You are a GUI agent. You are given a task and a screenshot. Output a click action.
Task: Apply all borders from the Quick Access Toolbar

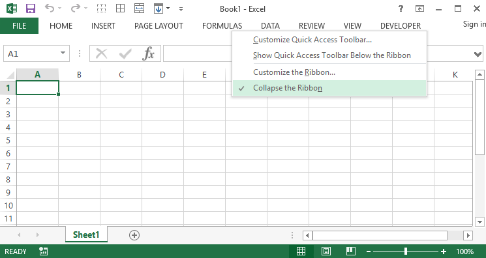120,8
